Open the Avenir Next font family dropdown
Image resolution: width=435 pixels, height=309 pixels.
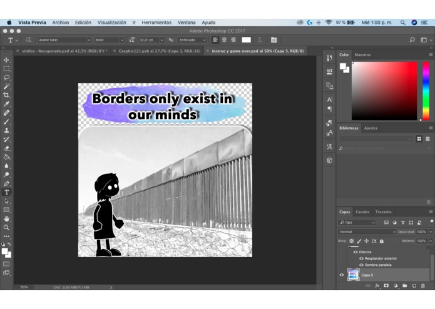64,40
